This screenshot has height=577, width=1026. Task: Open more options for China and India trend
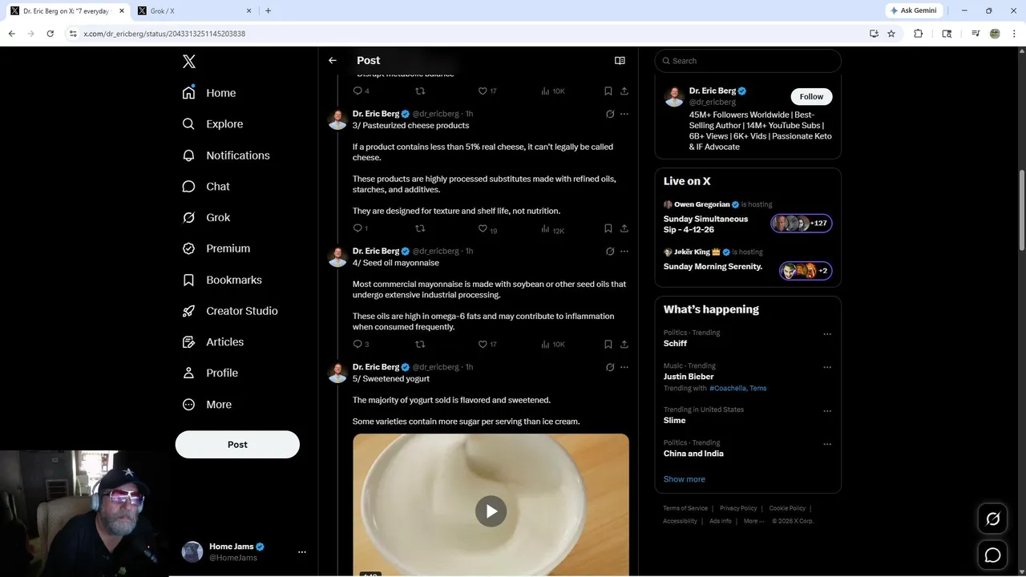pyautogui.click(x=827, y=444)
